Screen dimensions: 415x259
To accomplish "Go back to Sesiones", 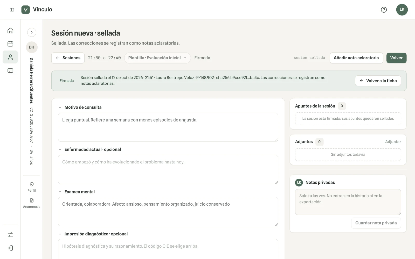I will tap(68, 58).
